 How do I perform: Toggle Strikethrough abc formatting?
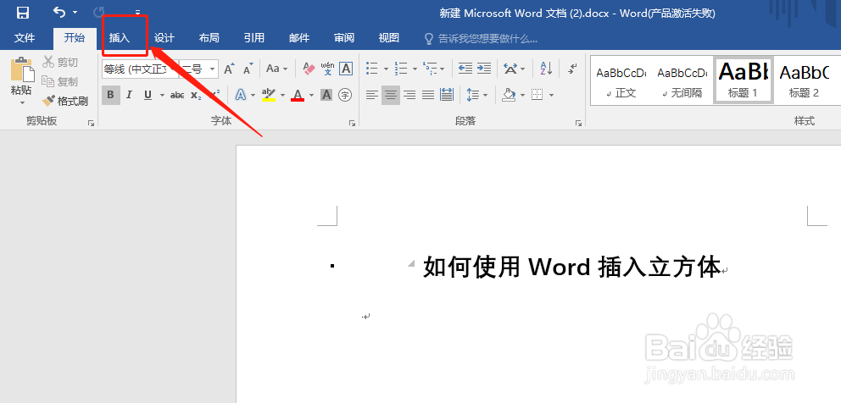(x=177, y=95)
